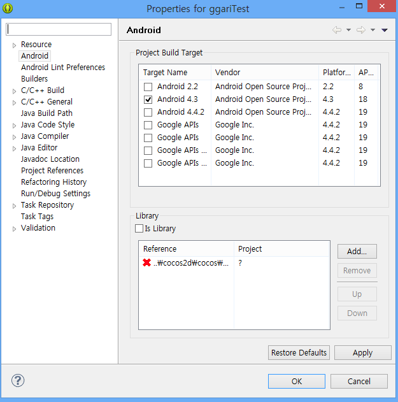Expand the Java Compiler tree node
Viewport: 398px width, 402px height.
coord(15,137)
